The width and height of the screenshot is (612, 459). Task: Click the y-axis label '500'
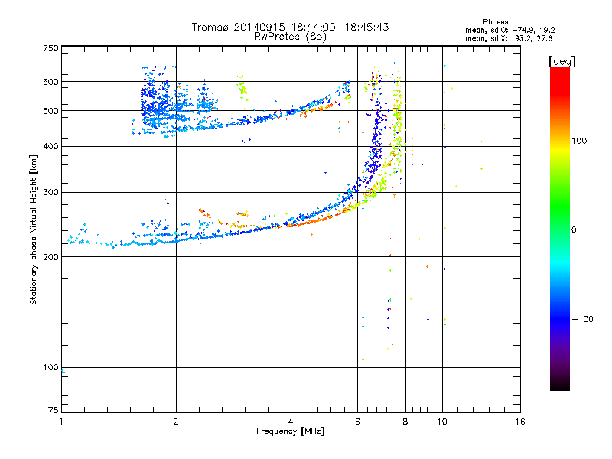pyautogui.click(x=51, y=111)
